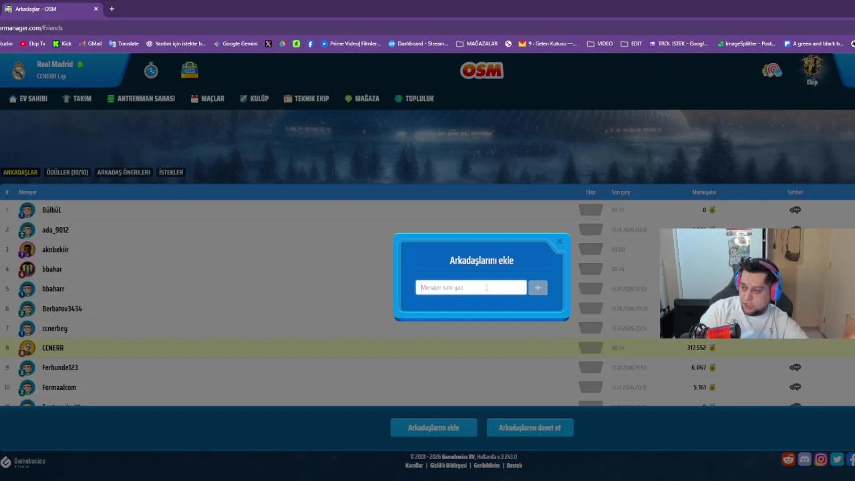Select friend row bbaharr
855x481 pixels.
[x=427, y=289]
